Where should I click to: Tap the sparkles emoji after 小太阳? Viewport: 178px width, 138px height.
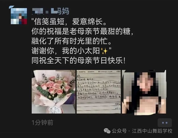[104, 51]
